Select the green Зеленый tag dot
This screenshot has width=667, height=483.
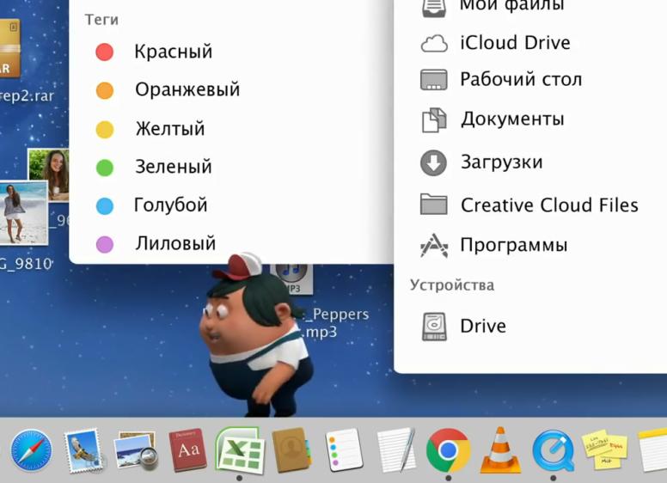point(105,168)
